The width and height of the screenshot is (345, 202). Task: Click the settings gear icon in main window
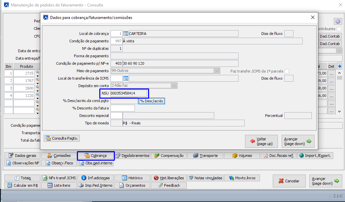tap(338, 21)
